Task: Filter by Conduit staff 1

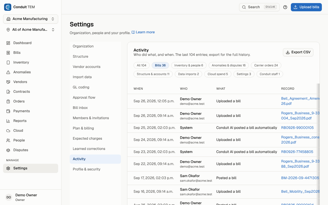Action: 270,74
